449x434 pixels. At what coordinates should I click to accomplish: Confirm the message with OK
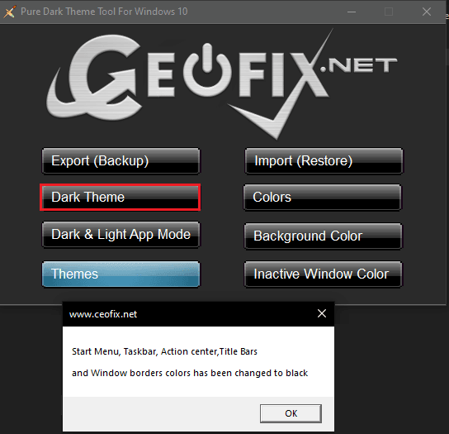[x=291, y=413]
